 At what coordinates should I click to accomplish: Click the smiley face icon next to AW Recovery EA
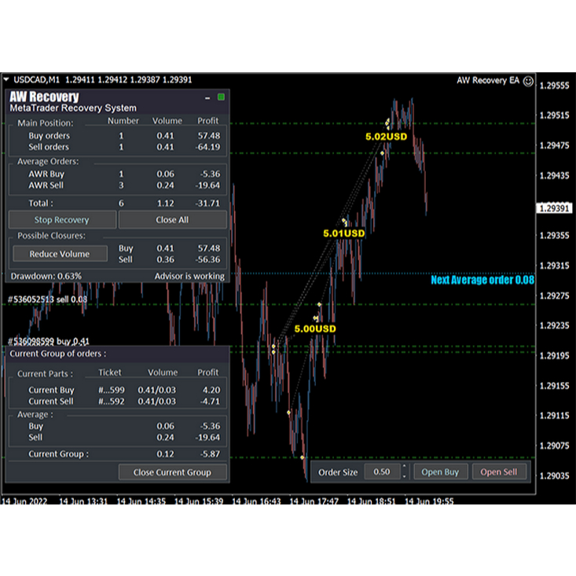click(x=527, y=80)
